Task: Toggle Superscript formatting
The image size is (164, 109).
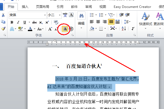Action: click(47, 22)
